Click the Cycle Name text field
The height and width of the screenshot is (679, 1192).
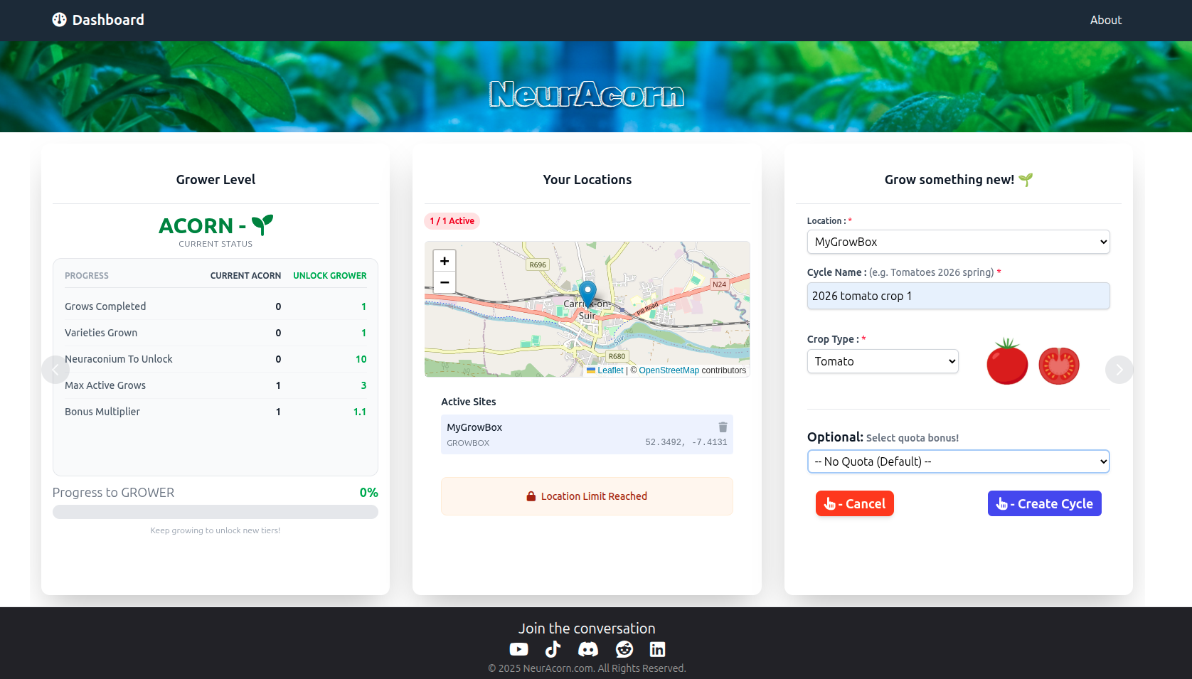point(958,296)
